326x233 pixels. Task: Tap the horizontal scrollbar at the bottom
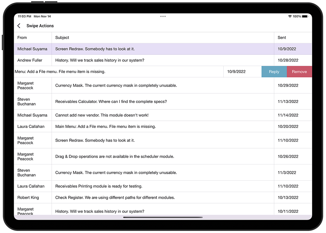[x=163, y=217]
